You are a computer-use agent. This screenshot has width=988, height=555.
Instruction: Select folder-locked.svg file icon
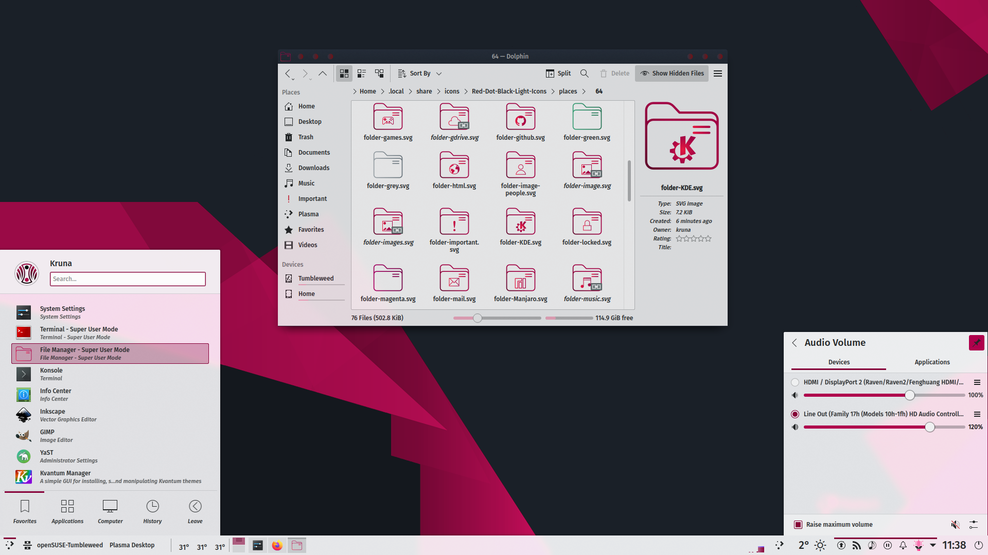pyautogui.click(x=587, y=222)
